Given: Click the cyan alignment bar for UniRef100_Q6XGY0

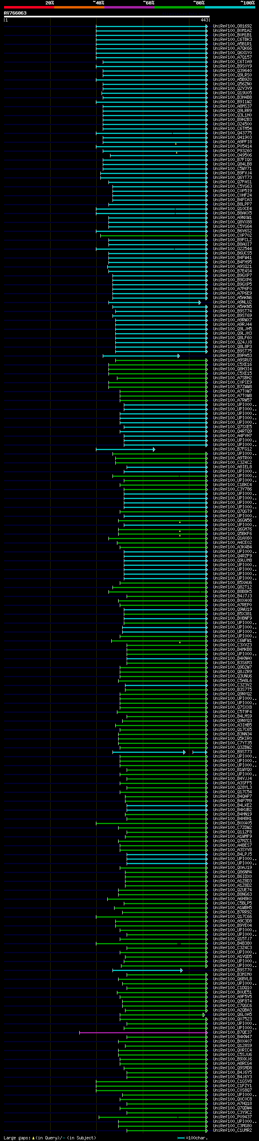Looking at the screenshot, I should click(x=152, y=53).
